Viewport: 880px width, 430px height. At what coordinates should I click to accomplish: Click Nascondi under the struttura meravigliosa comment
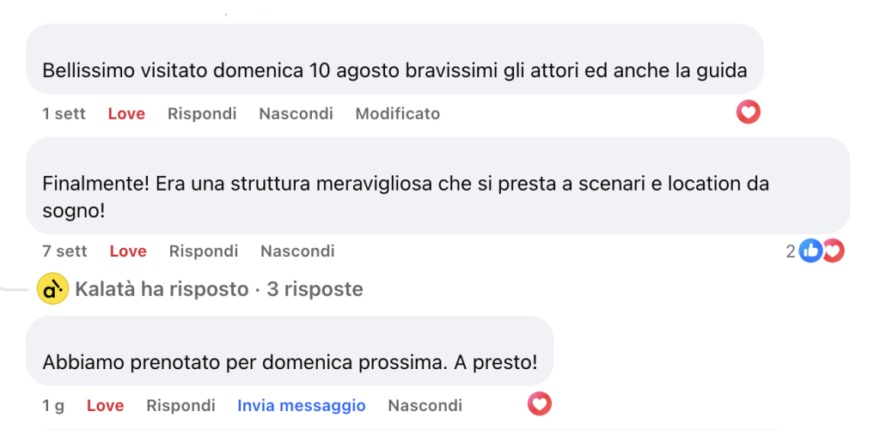[297, 251]
